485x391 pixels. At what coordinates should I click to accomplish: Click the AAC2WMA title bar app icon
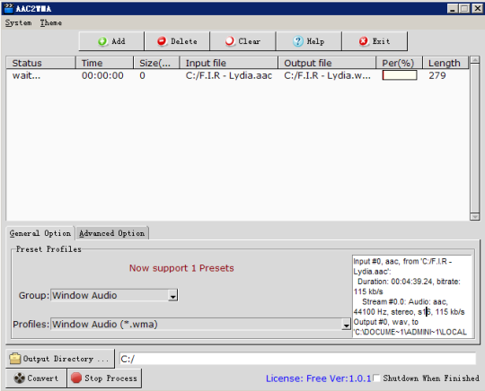click(9, 8)
